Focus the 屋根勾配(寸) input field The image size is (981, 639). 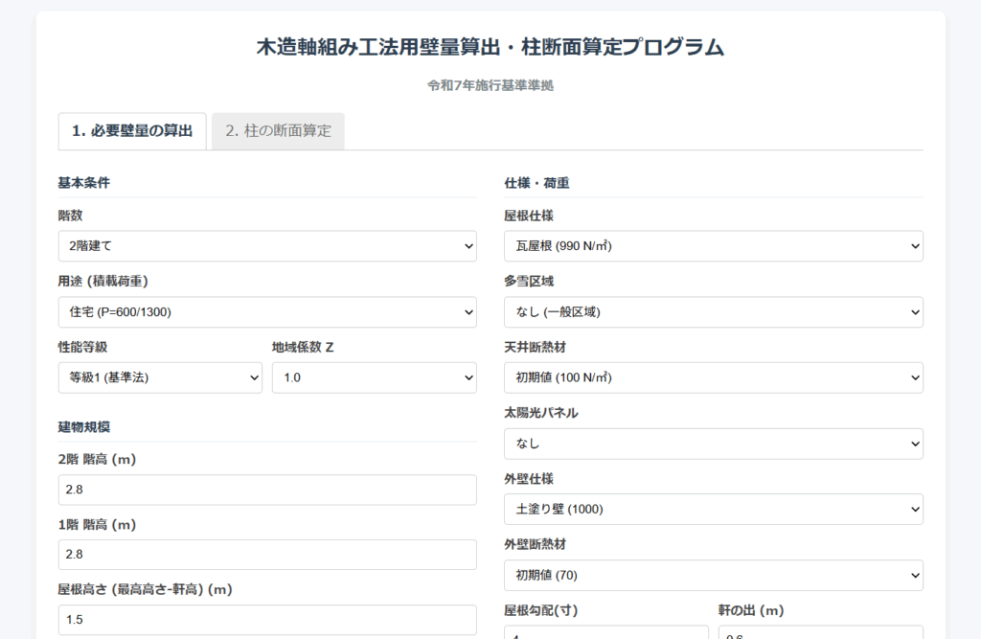point(605,632)
